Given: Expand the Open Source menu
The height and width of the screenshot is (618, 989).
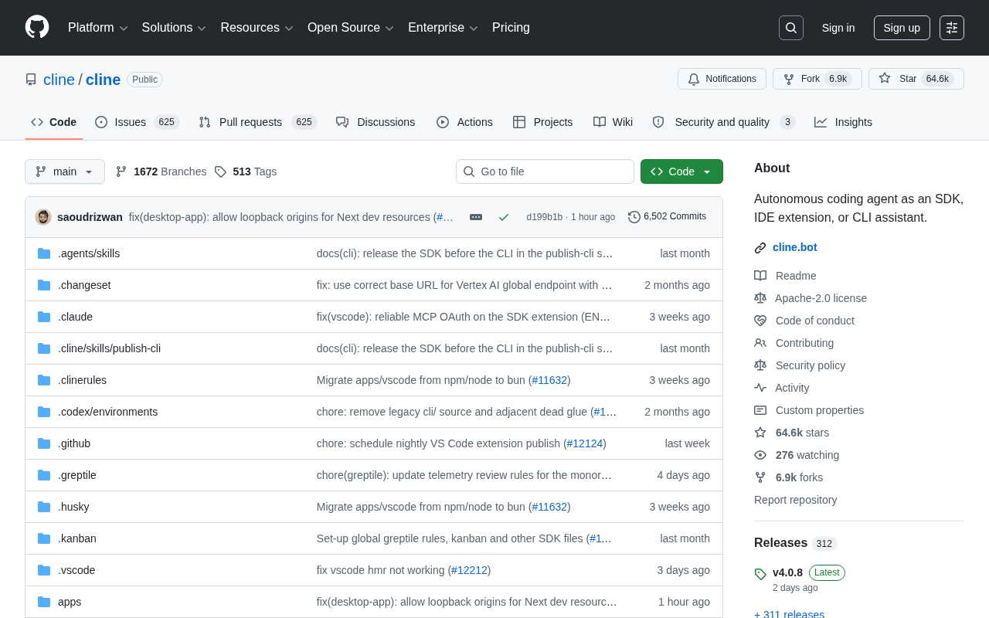Looking at the screenshot, I should pyautogui.click(x=351, y=28).
